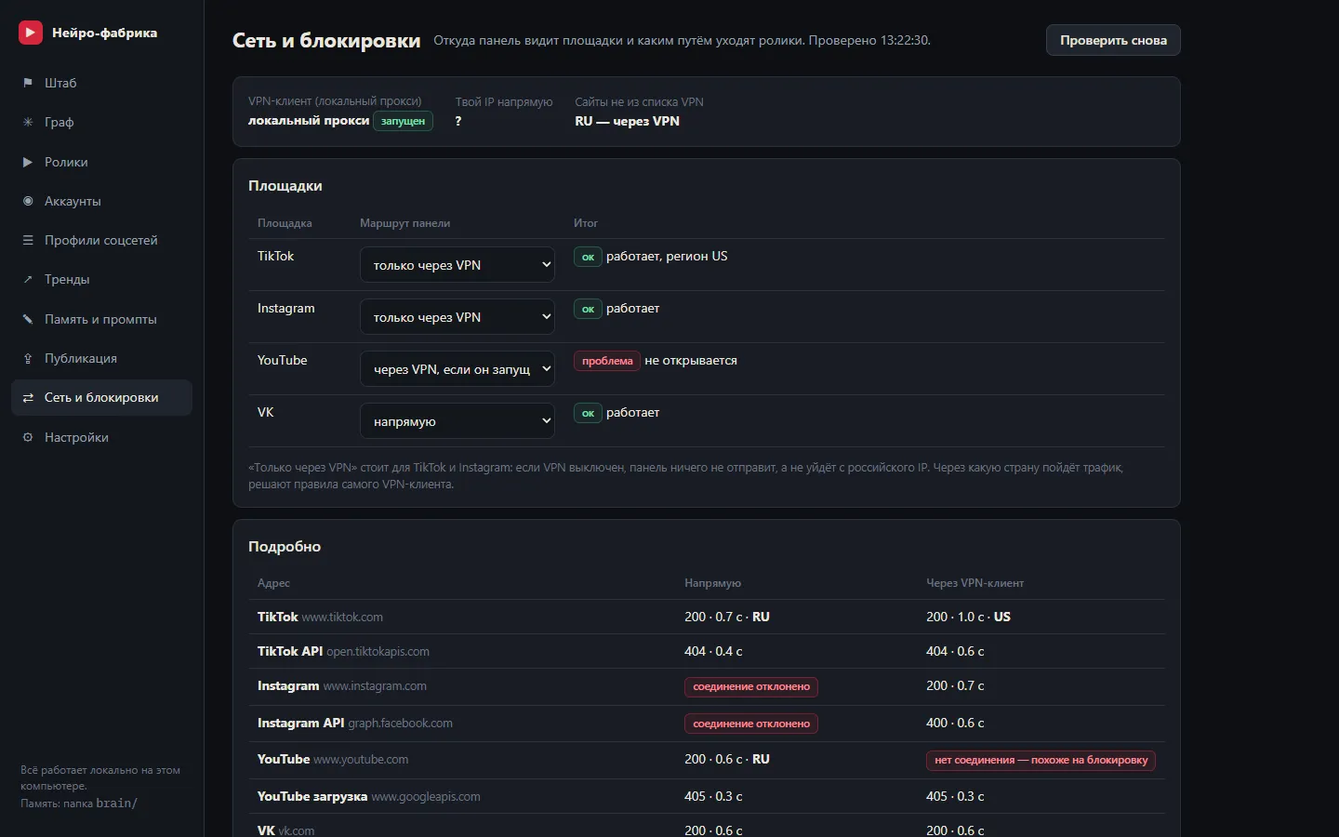The width and height of the screenshot is (1339, 837).
Task: Open Профили соцсетей in the sidebar
Action: pos(101,240)
